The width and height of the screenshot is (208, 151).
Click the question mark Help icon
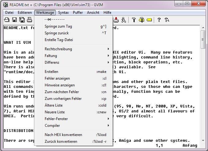coord(159,20)
